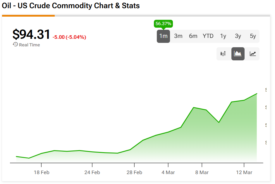Switch chart to 3m range
The image size is (275, 184).
pos(178,36)
